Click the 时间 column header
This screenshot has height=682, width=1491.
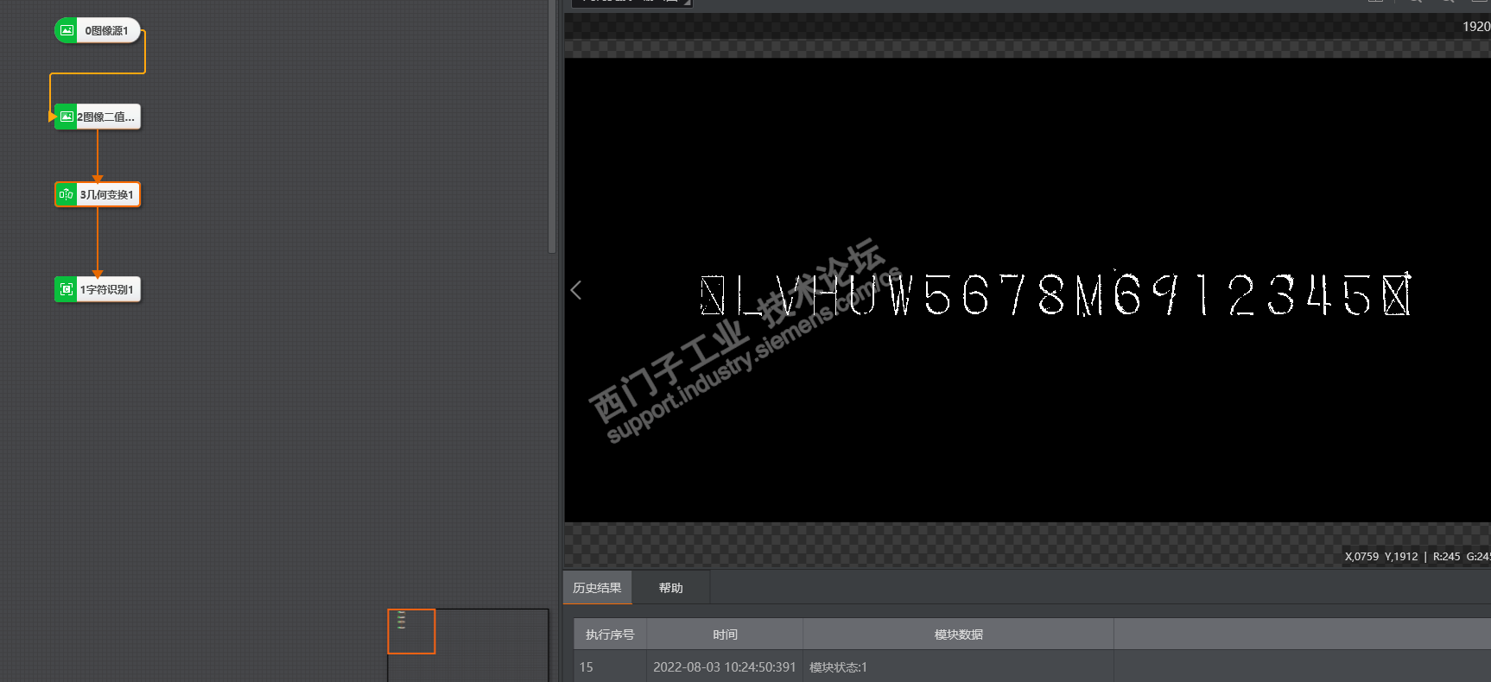pos(725,635)
